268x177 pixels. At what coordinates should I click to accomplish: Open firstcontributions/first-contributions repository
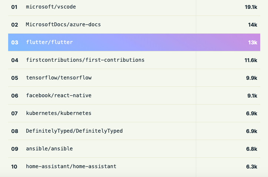(85, 60)
